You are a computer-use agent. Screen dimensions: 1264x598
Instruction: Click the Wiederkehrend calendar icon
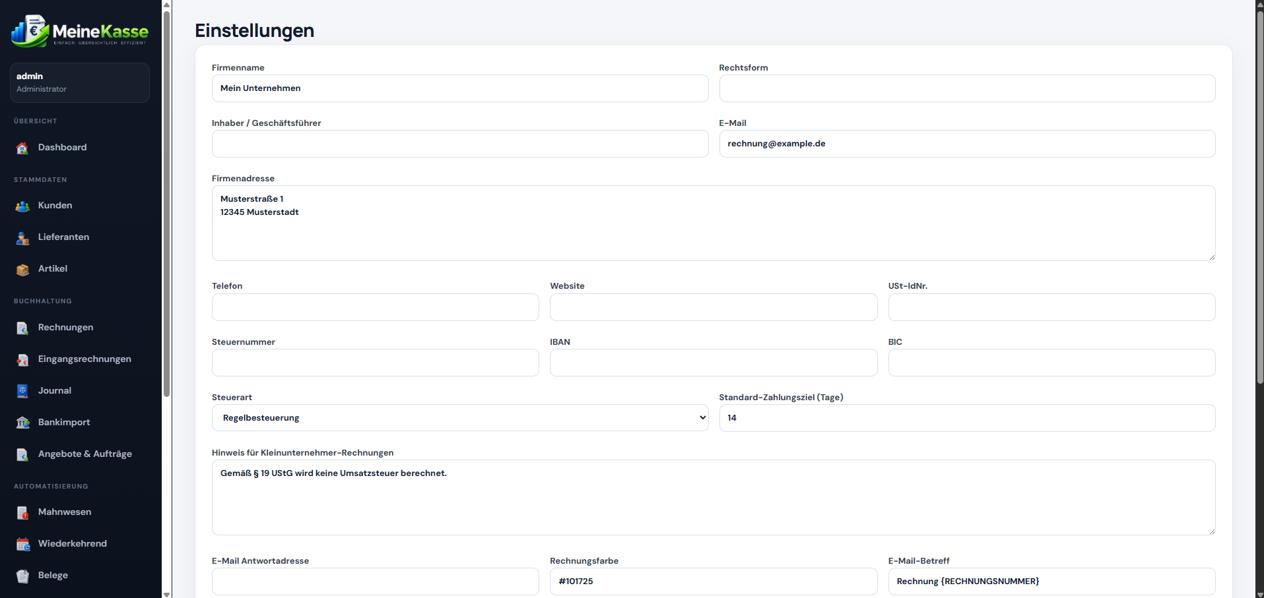pyautogui.click(x=22, y=544)
